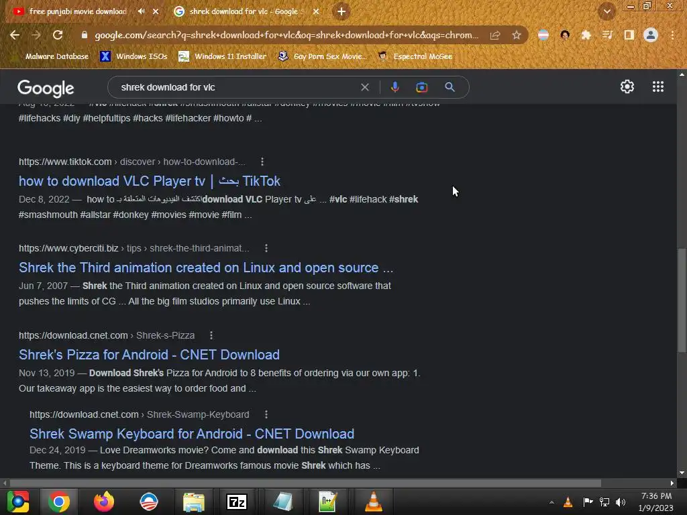Expand options for Shrek-Swamp-Keyboard result

pos(266,414)
